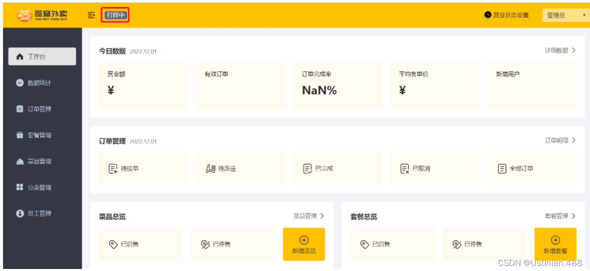
Task: Click the home icon next to 工作台
Action: [x=20, y=57]
